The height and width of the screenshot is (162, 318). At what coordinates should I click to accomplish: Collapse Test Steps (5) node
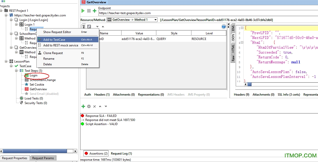click(x=17, y=70)
